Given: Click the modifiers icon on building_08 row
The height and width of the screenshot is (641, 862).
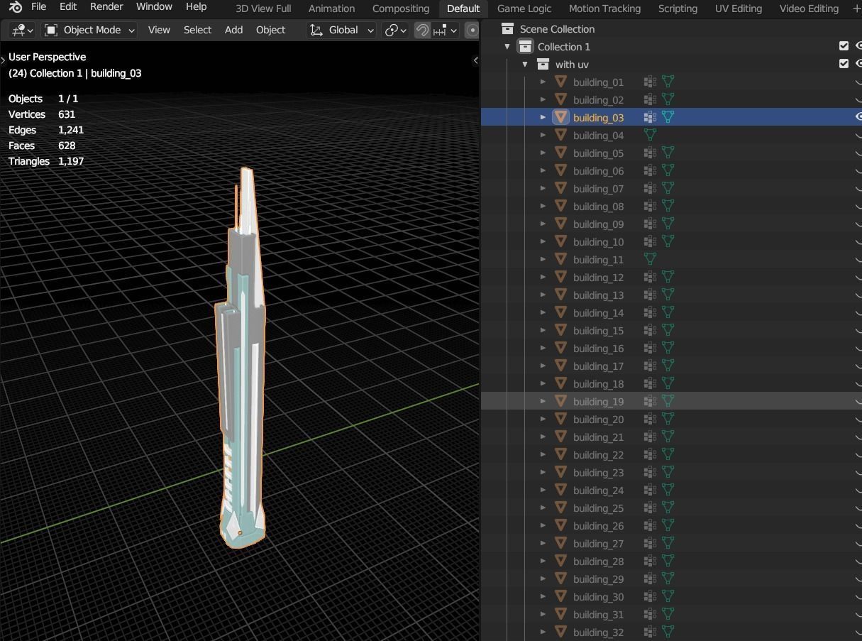Looking at the screenshot, I should point(649,206).
